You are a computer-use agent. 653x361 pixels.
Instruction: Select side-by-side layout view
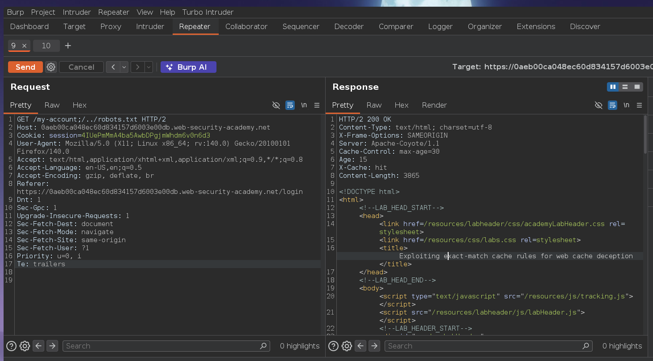pyautogui.click(x=613, y=87)
